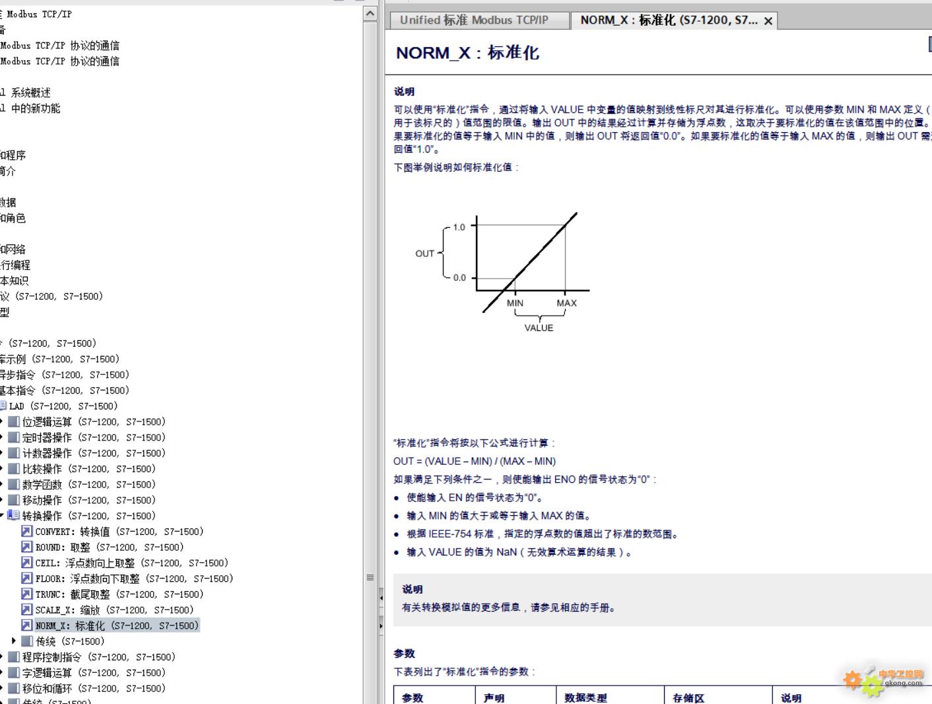Click the FLOOR topic page icon
The width and height of the screenshot is (932, 704).
coord(26,579)
